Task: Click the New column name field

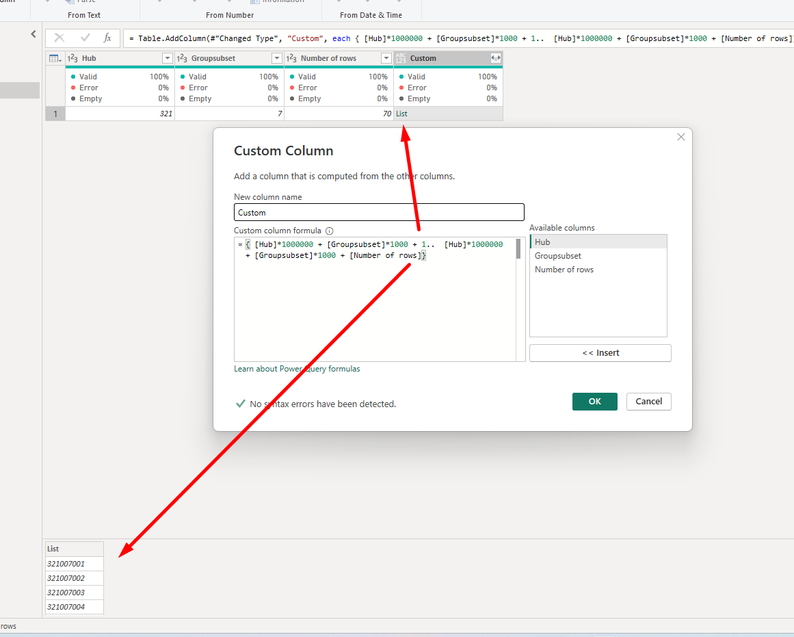Action: coord(379,212)
